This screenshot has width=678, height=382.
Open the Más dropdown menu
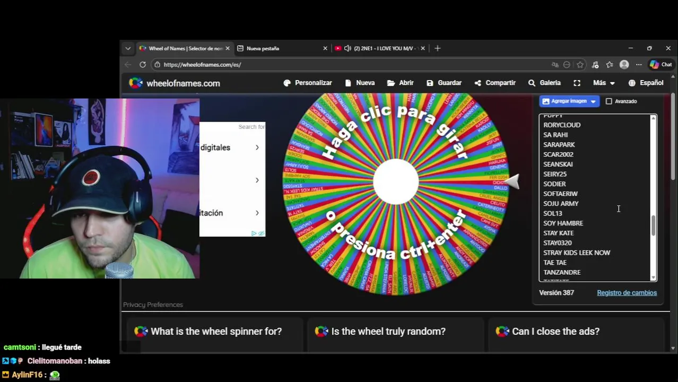coord(604,83)
